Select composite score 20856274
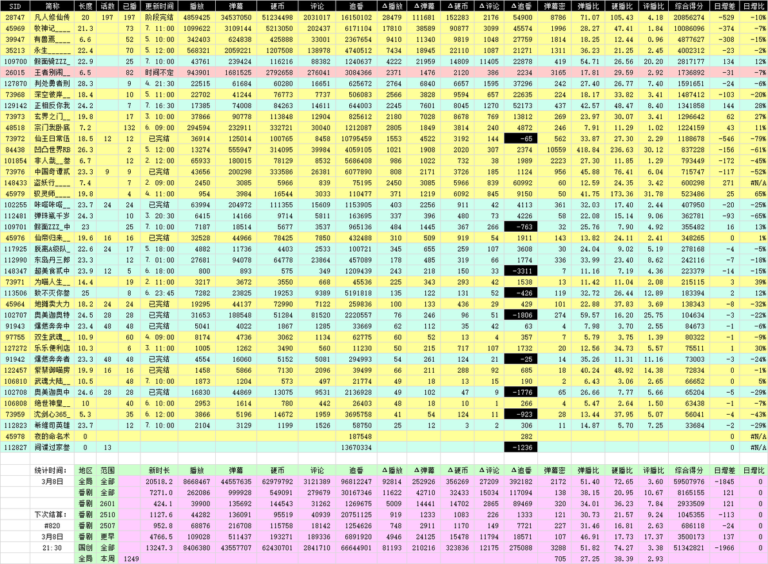 689,17
